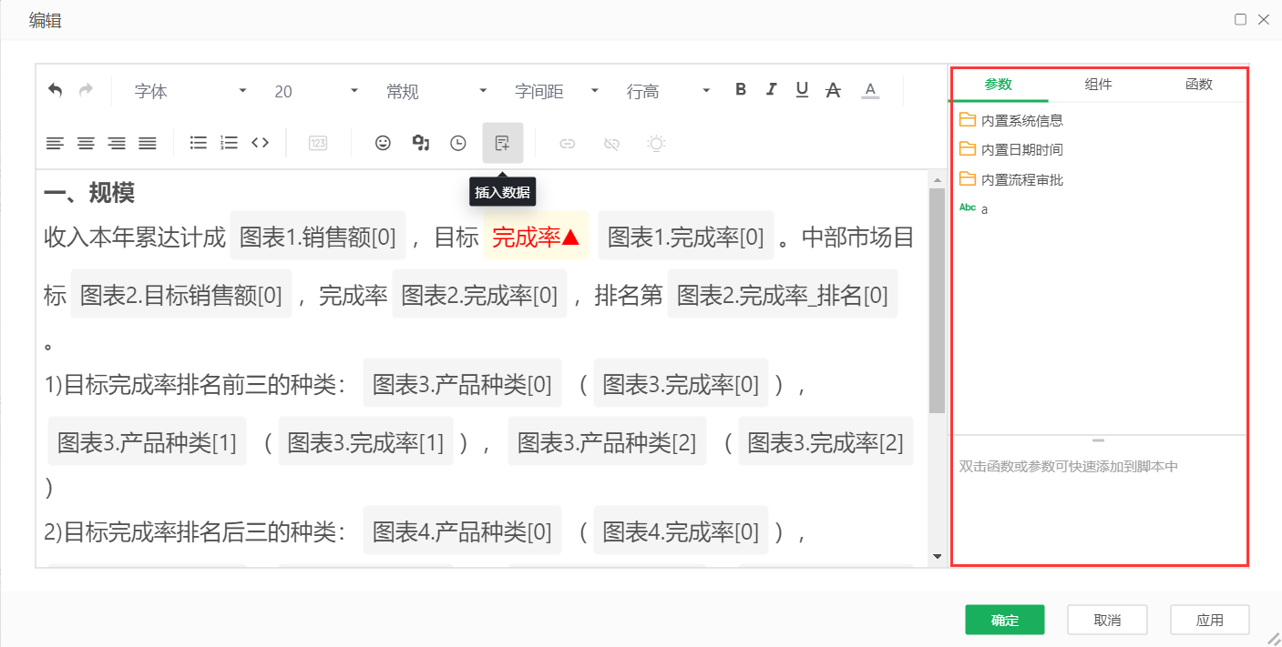This screenshot has height=647, width=1282.
Task: Select the insert hyperlink icon
Action: click(x=568, y=143)
